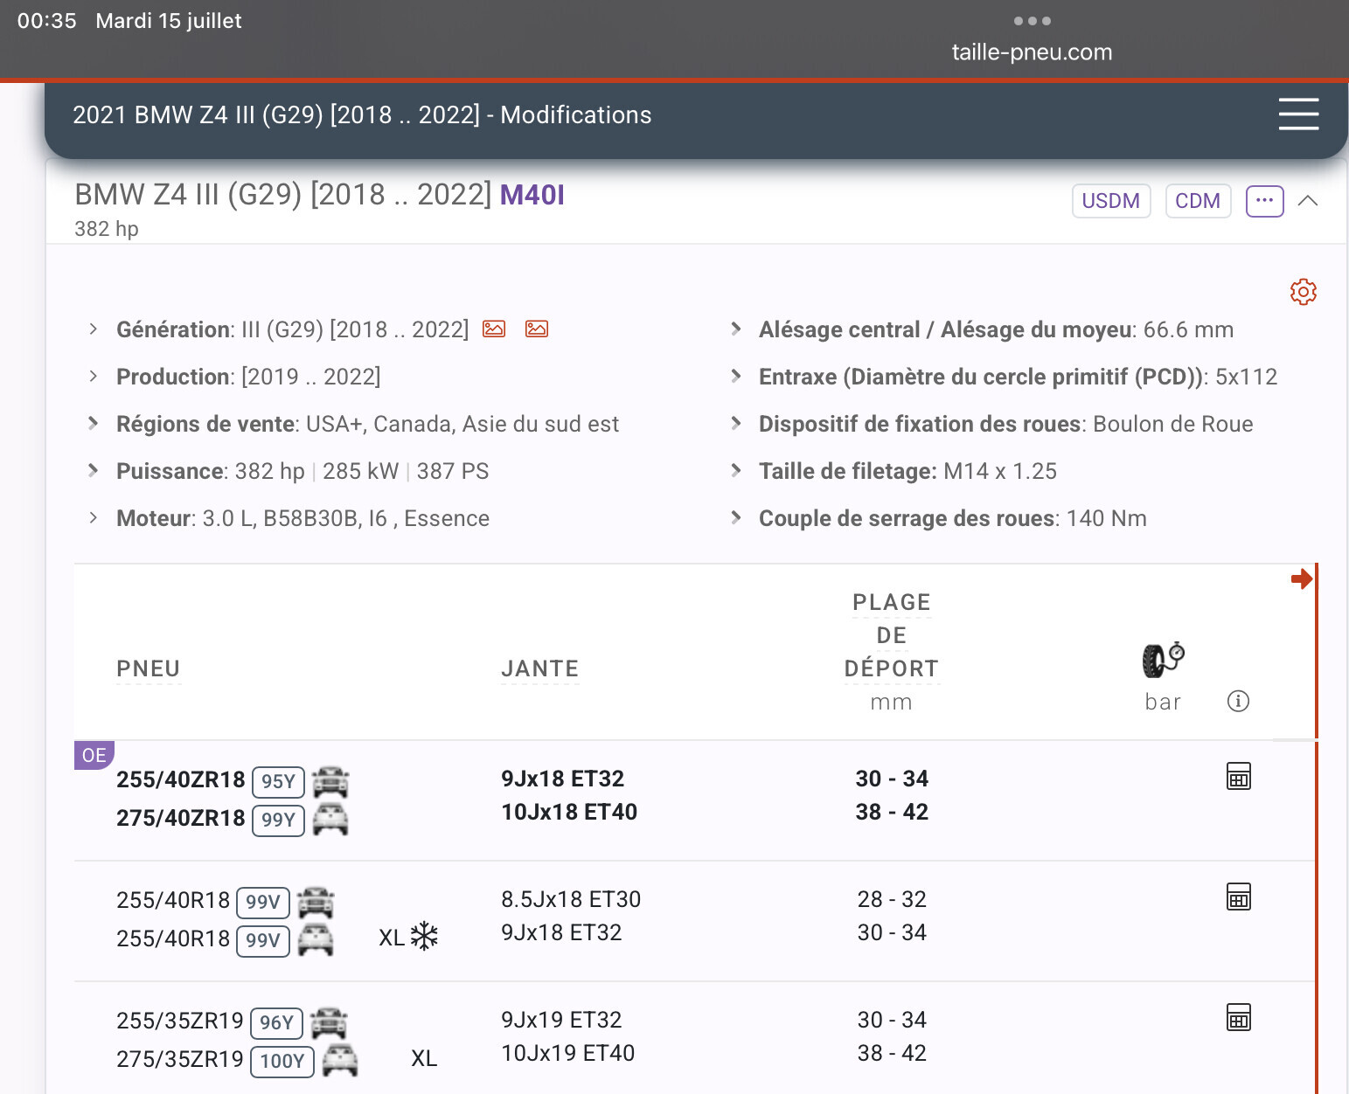View second generation photo icon

(x=537, y=329)
